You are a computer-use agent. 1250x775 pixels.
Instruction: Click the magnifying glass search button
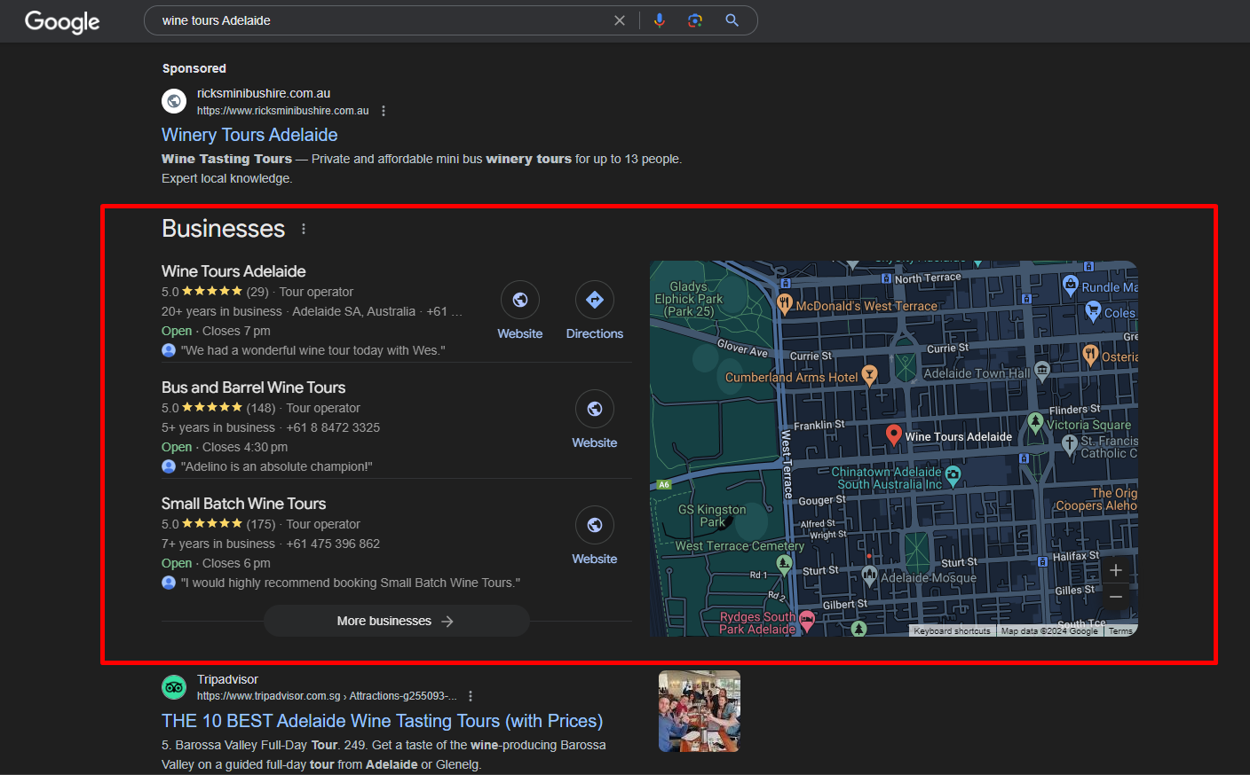point(732,20)
